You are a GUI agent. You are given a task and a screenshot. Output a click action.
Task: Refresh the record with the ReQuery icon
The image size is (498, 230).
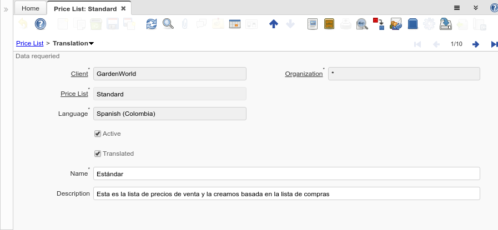(152, 24)
